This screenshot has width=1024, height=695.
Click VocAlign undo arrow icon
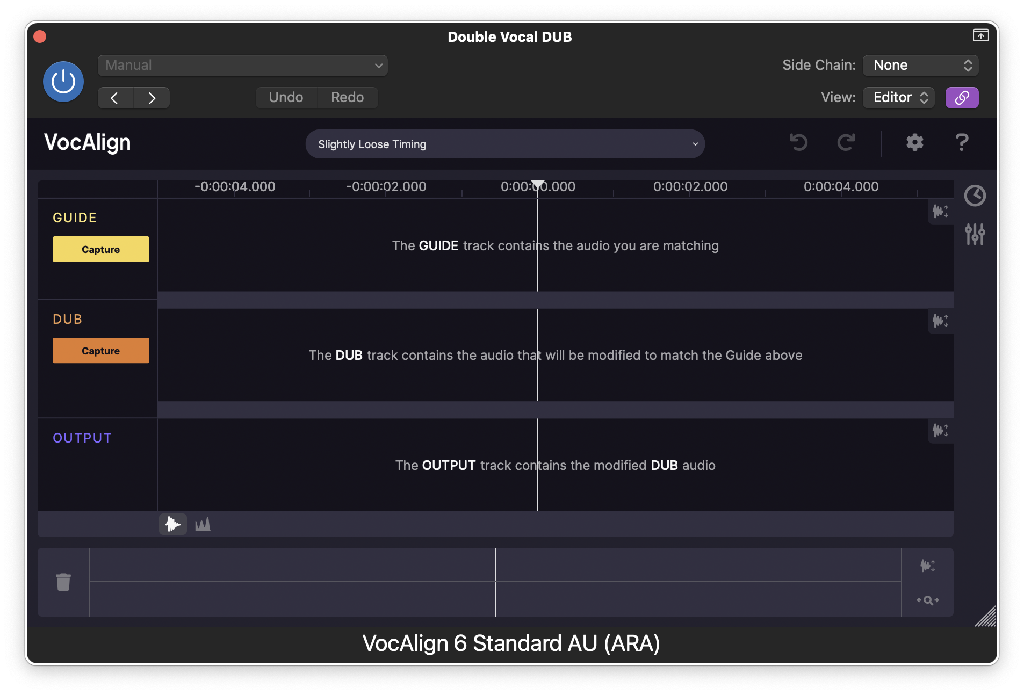(x=798, y=143)
